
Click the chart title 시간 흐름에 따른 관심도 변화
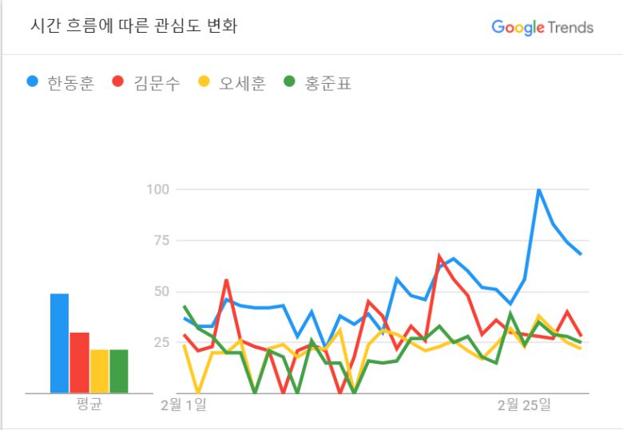(133, 26)
